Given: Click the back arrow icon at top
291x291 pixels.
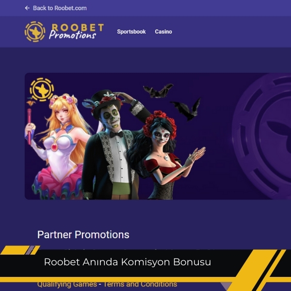Looking at the screenshot, I should click(27, 8).
